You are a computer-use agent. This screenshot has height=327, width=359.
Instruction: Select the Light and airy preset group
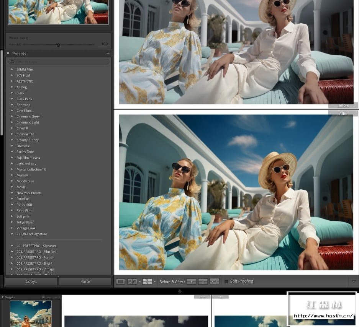[x=26, y=164]
